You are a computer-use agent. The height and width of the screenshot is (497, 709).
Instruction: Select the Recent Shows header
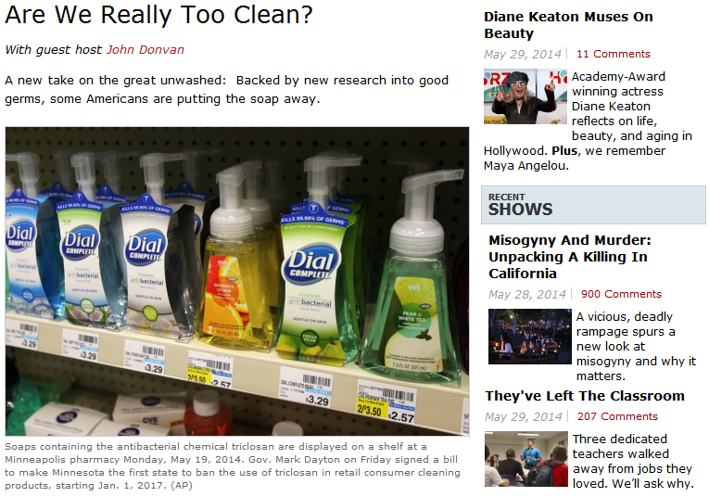(x=593, y=205)
